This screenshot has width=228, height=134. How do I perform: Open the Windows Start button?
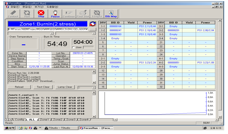10,128
